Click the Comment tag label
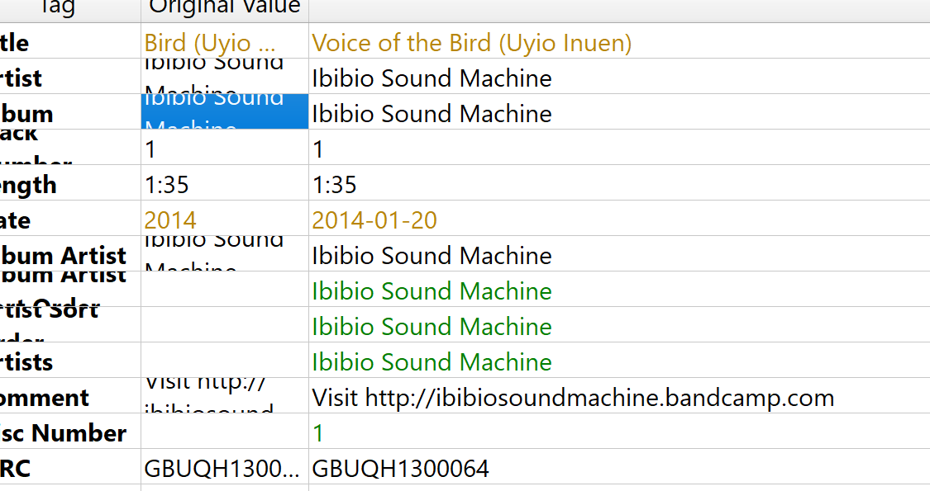This screenshot has width=930, height=491. point(45,398)
